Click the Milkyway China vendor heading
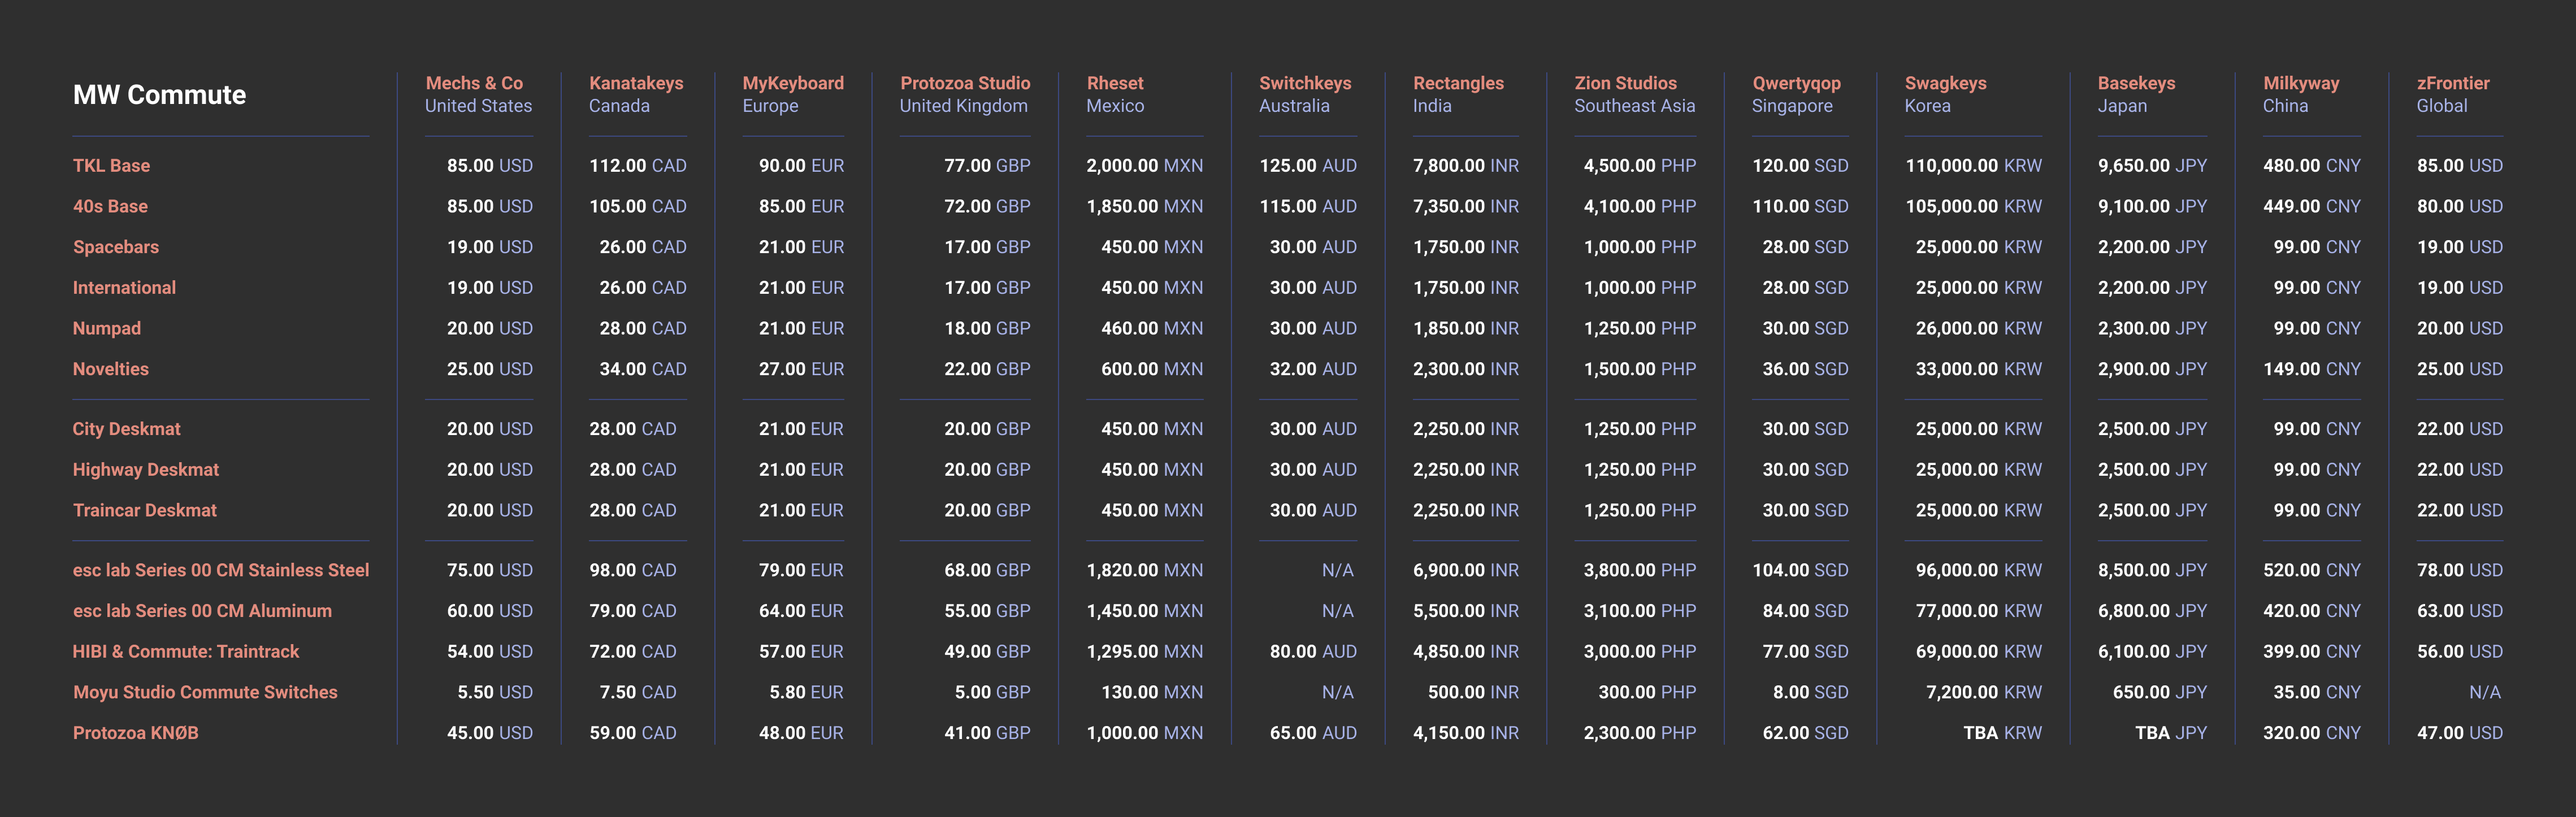 tap(2300, 83)
